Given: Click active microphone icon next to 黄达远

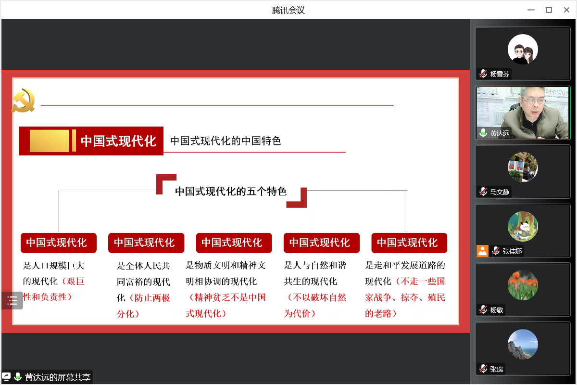Looking at the screenshot, I should pos(483,133).
